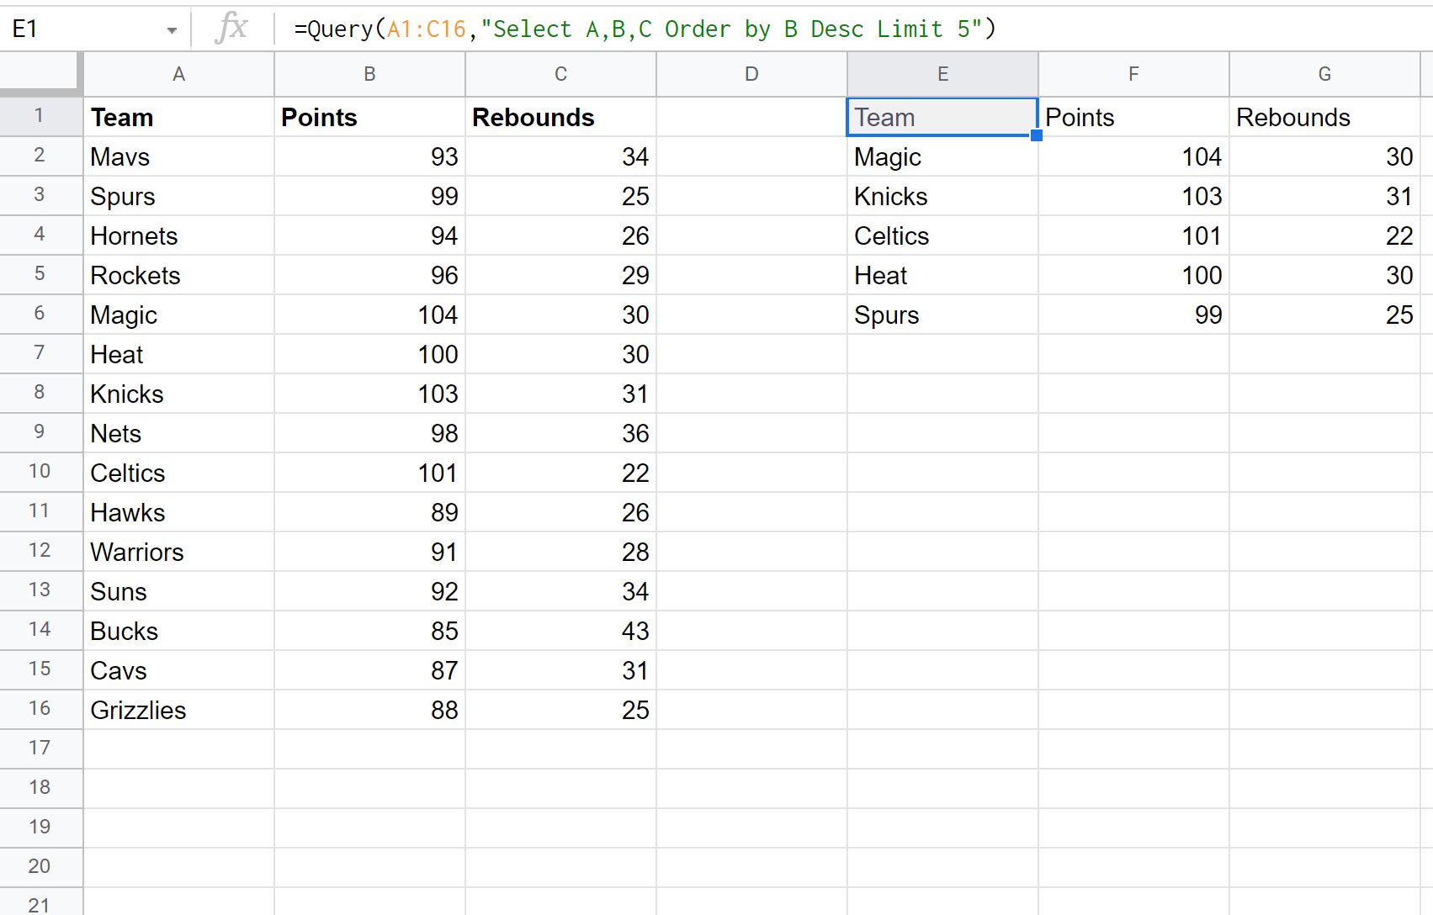
Task: Select the 'Spurs' cell in column A
Action: pyautogui.click(x=179, y=196)
